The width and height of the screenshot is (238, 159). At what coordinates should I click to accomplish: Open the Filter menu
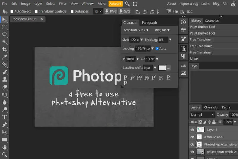63,4
